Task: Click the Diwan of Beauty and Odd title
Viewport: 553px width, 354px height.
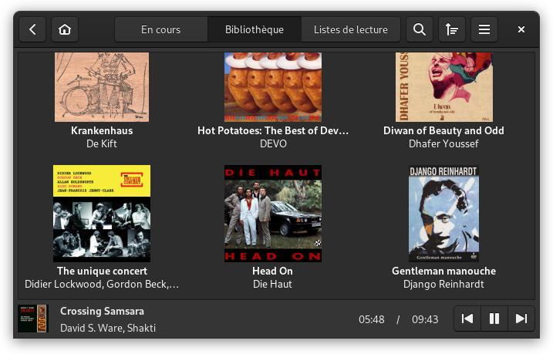Action: click(x=443, y=130)
